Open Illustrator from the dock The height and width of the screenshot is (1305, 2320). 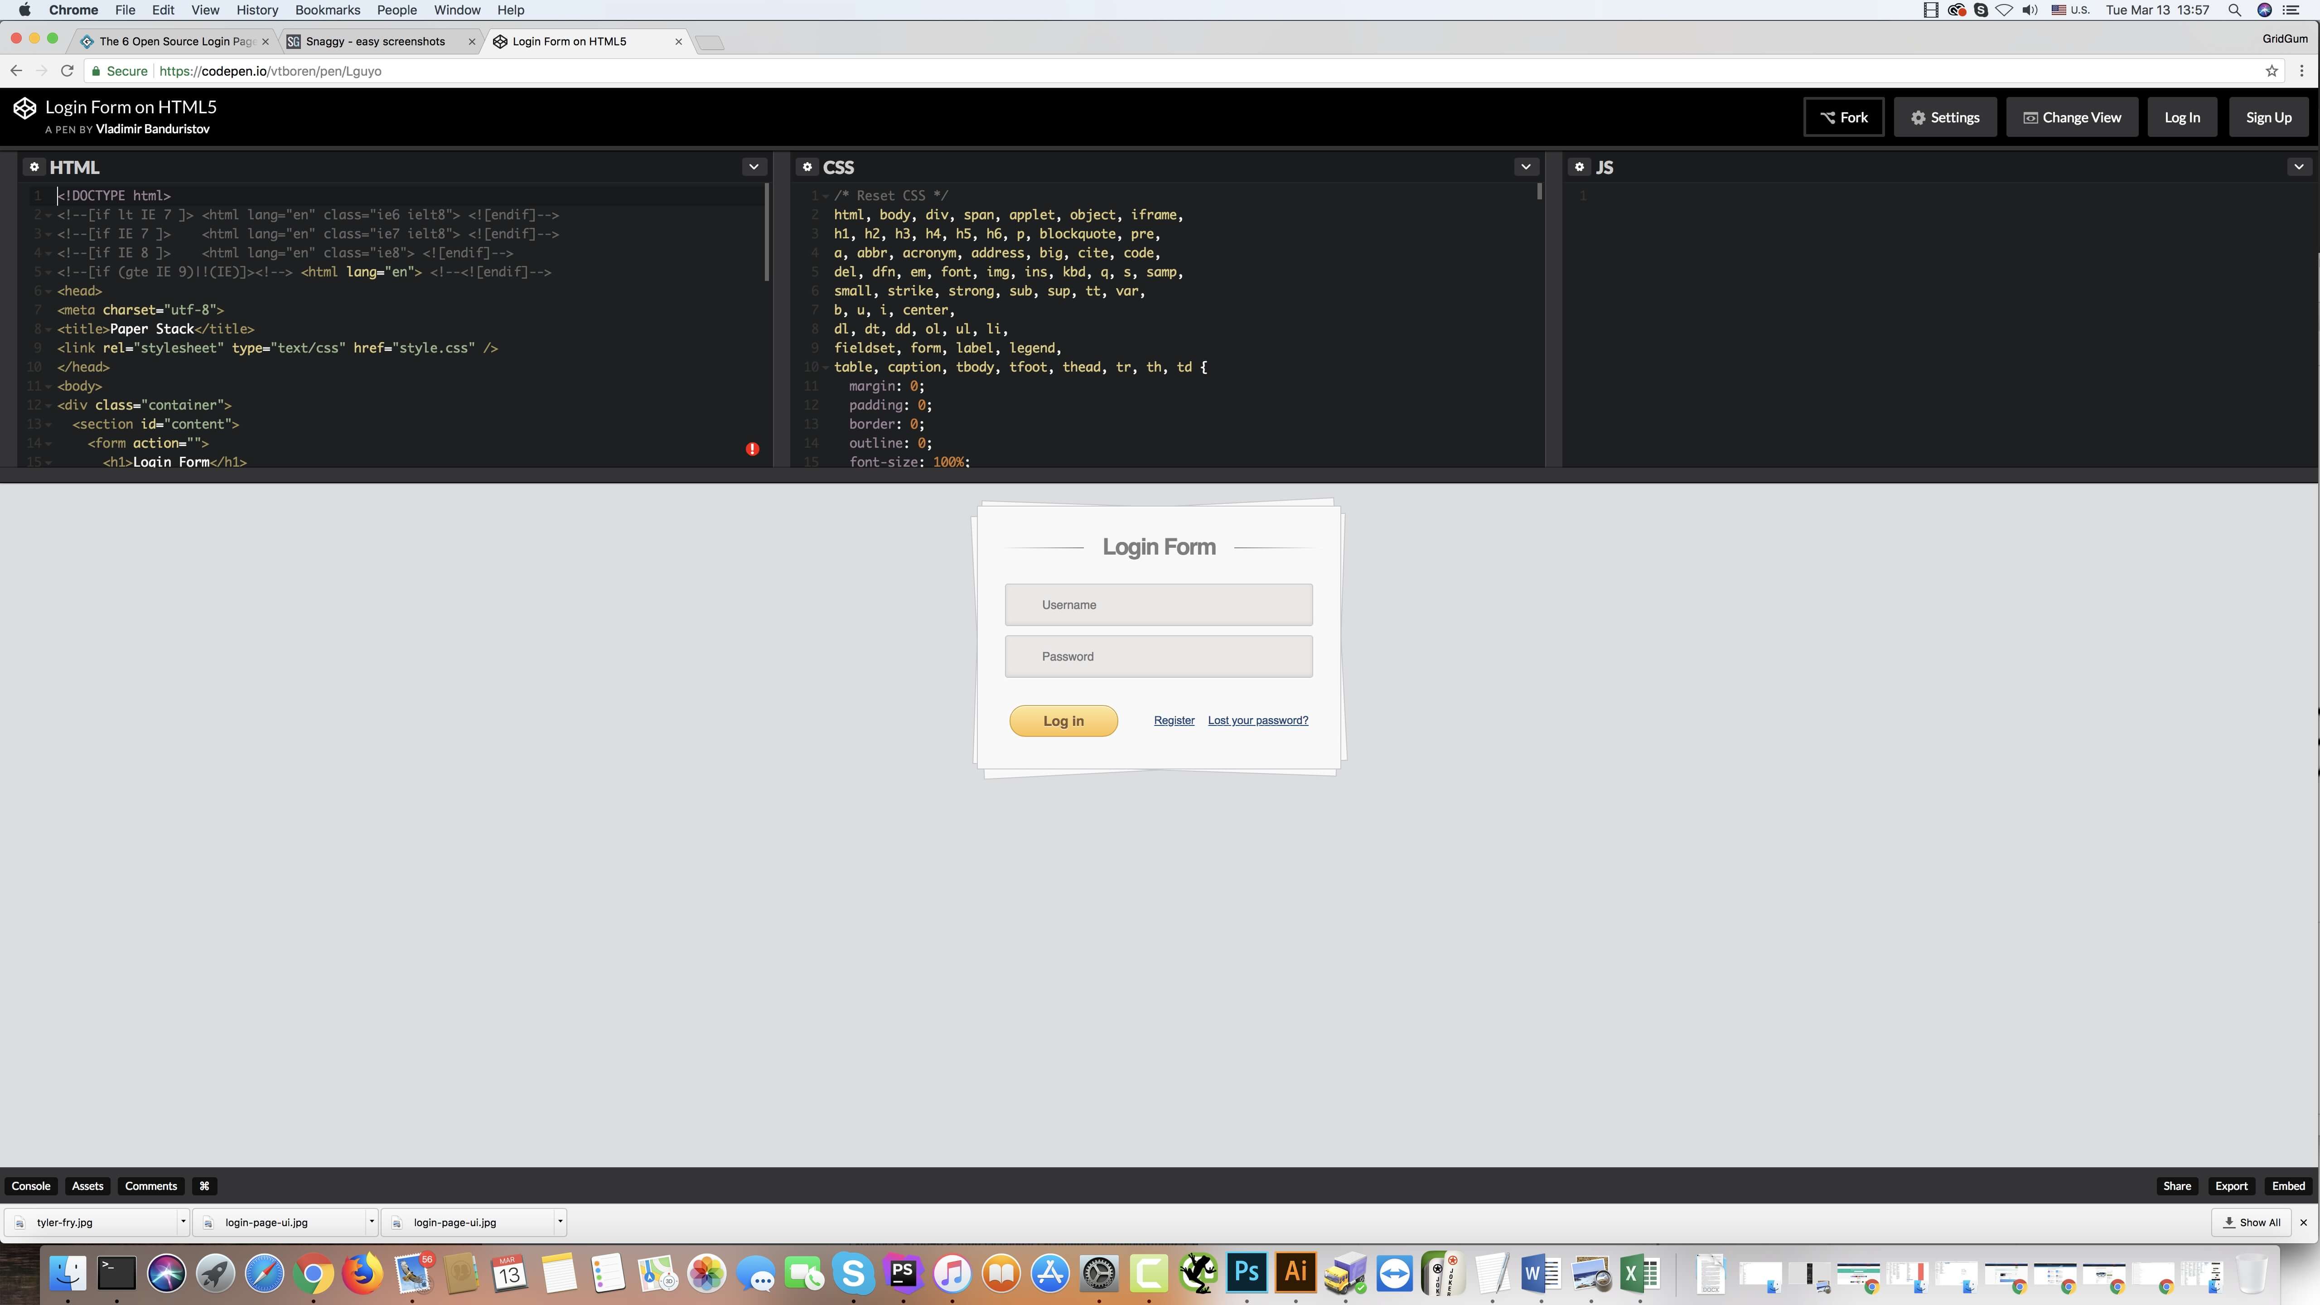1295,1272
